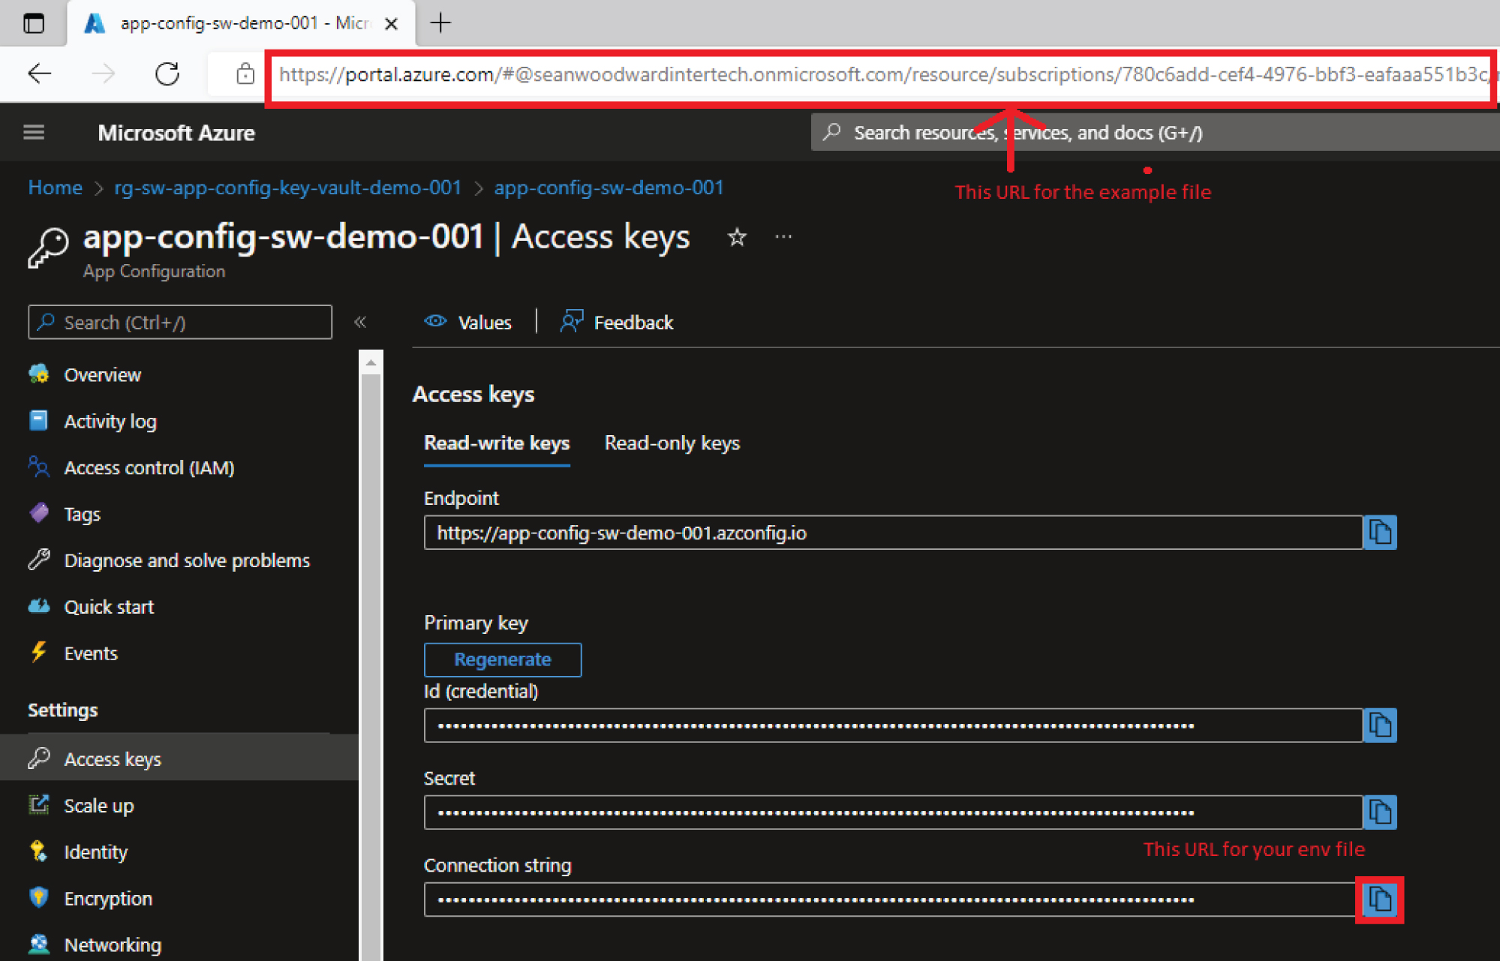Switch to the Read-only keys tab
The image size is (1500, 961).
(x=672, y=443)
